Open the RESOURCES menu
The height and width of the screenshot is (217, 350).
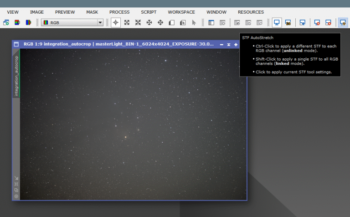[251, 12]
